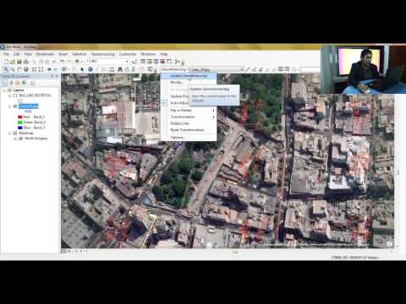Activate the Measure tool
Viewport: 406px width, 304px height.
click(112, 69)
